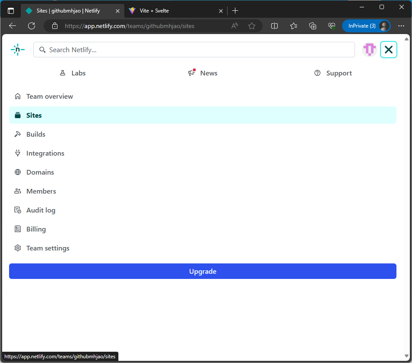Select the Sites | githubmhjao | Netlify tab

(x=72, y=11)
